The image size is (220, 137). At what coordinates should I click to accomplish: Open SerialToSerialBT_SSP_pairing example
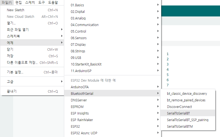(x=188, y=120)
